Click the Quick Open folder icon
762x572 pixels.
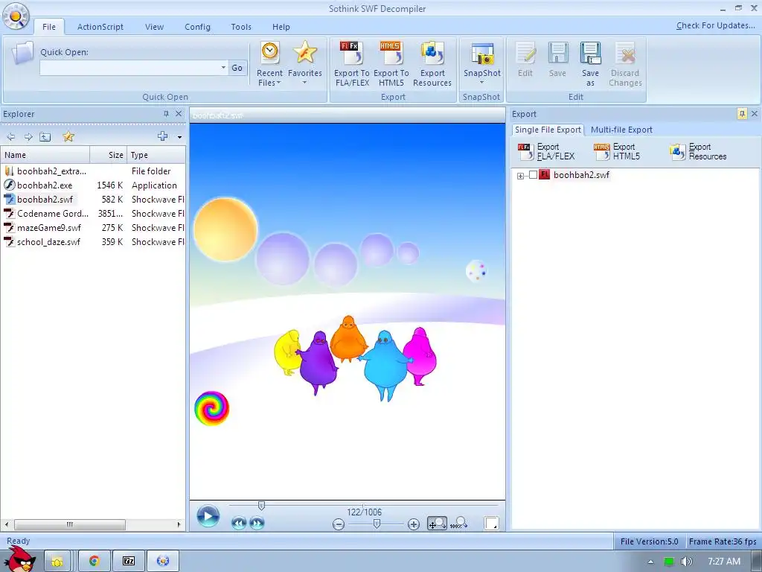pos(22,54)
